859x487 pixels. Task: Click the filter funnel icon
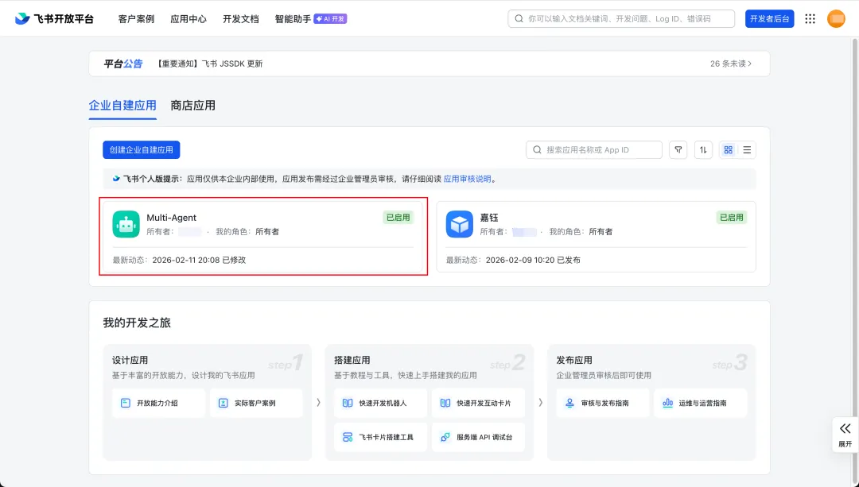tap(678, 150)
